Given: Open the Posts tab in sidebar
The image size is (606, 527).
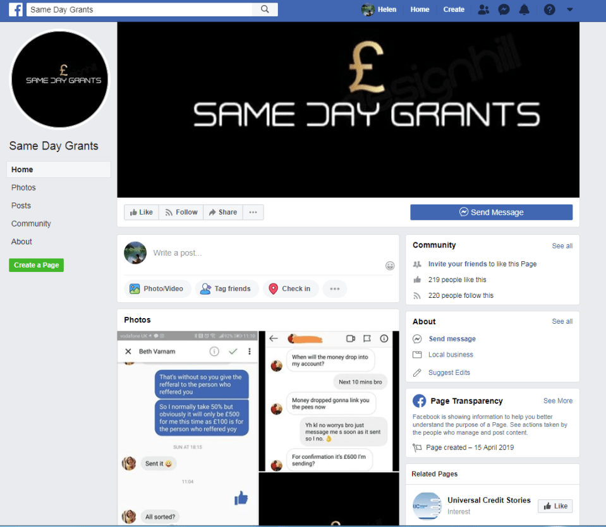Looking at the screenshot, I should point(21,205).
